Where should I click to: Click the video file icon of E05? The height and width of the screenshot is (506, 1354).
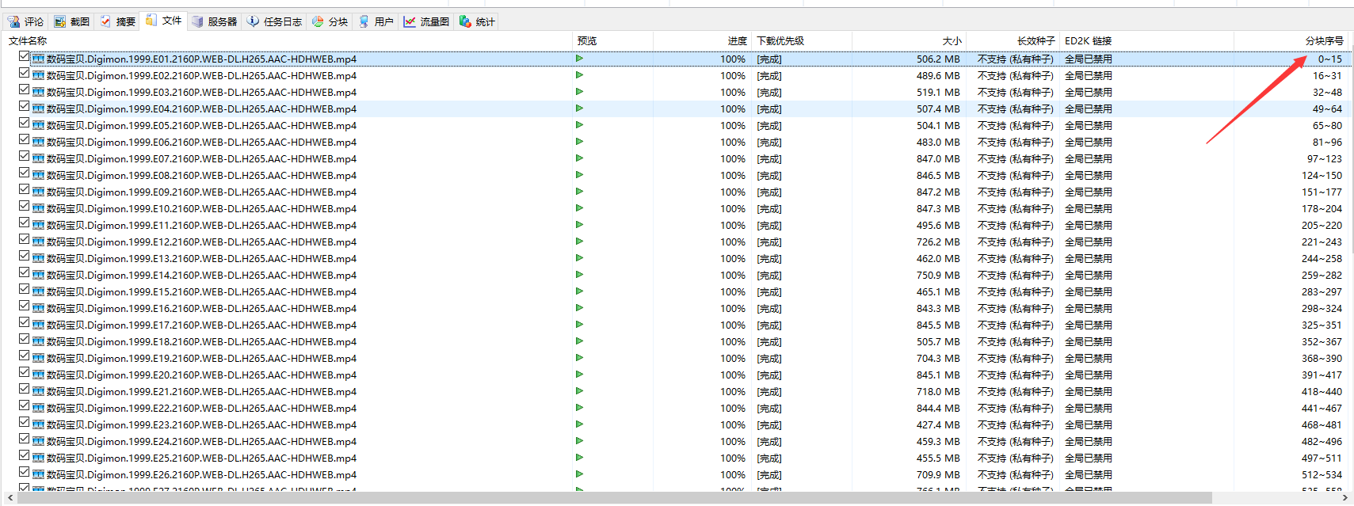(38, 125)
